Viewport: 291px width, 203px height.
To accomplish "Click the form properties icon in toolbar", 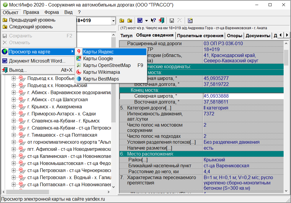I will tap(190, 21).
